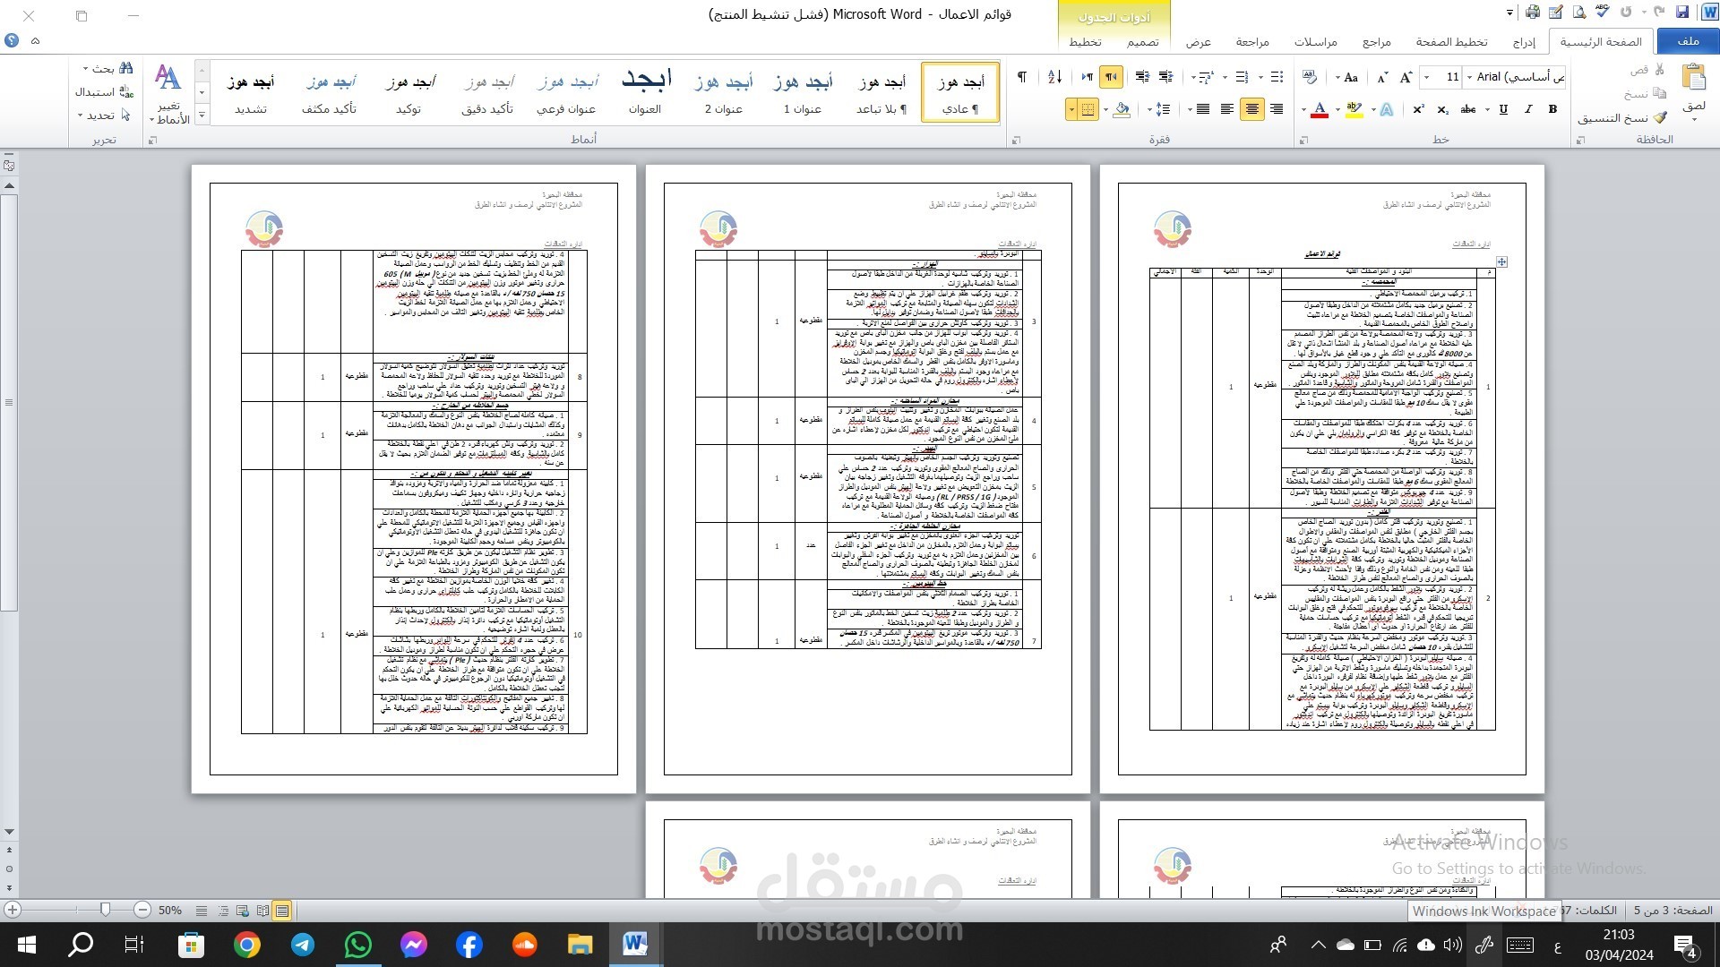Click the Help question mark icon
The height and width of the screenshot is (967, 1720).
click(x=12, y=40)
